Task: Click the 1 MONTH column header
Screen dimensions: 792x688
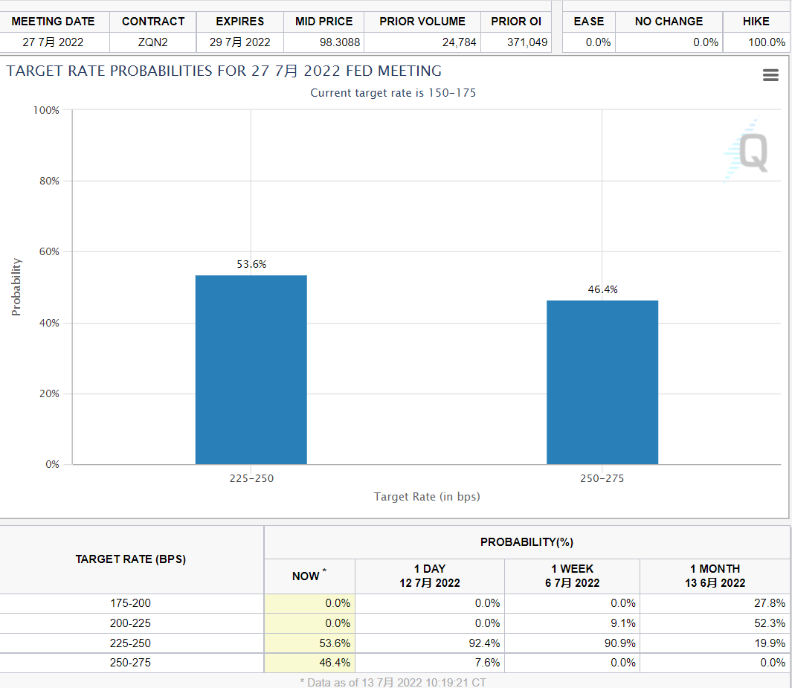Action: click(x=714, y=576)
